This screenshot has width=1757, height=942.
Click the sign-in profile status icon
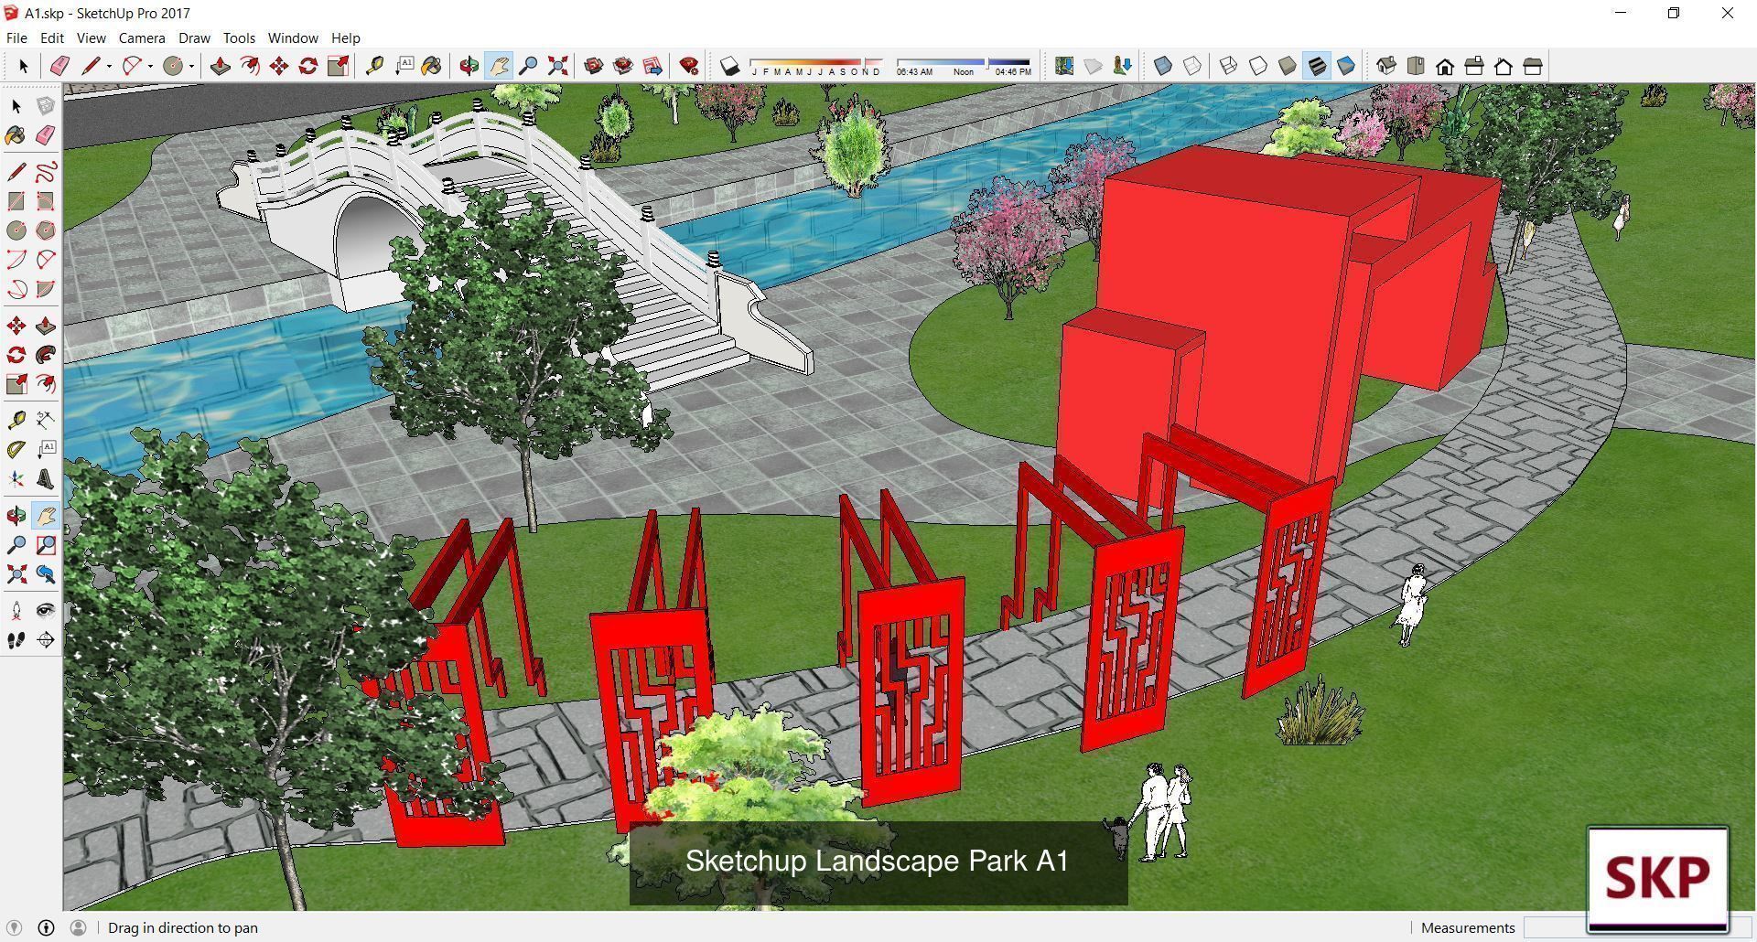click(78, 927)
